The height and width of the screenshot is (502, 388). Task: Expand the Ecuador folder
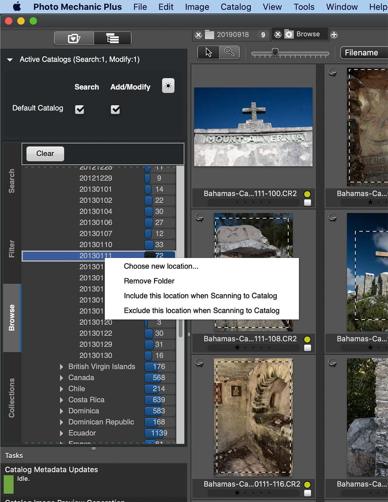pos(61,433)
